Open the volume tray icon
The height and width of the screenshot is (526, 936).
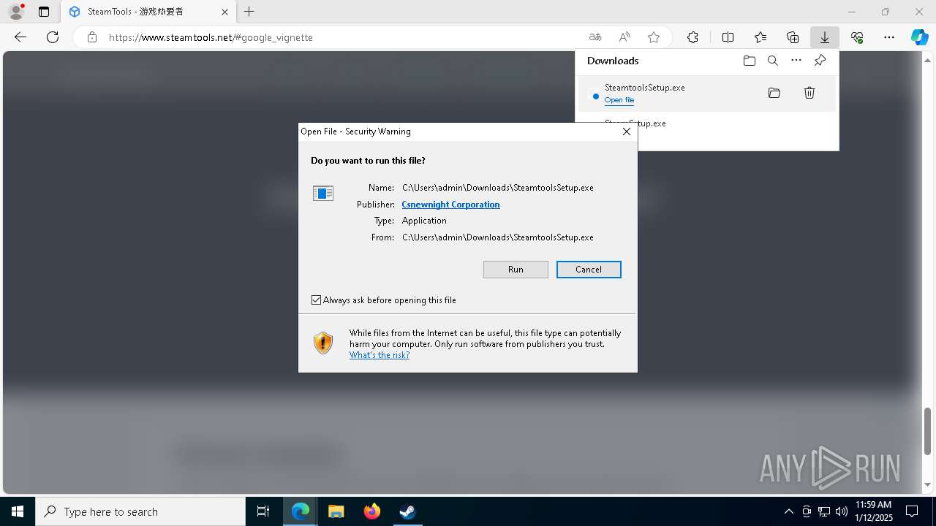pos(841,511)
